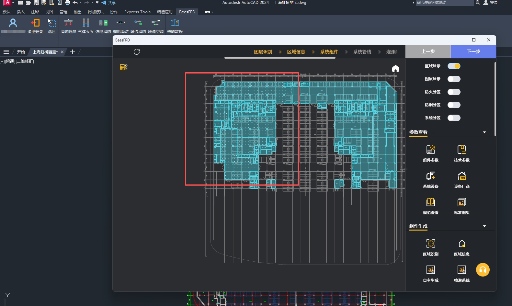Select the 系统管线 step tab
The image size is (512, 306).
362,52
